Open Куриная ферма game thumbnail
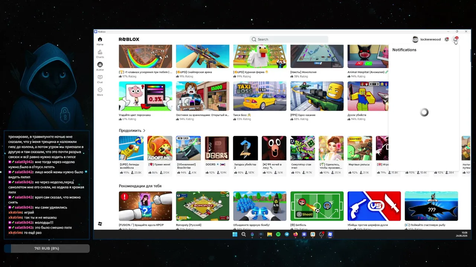The width and height of the screenshot is (476, 267). coord(260,56)
